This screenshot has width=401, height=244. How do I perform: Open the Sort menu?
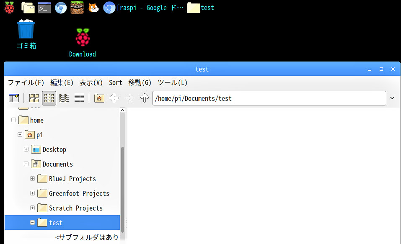(x=116, y=82)
